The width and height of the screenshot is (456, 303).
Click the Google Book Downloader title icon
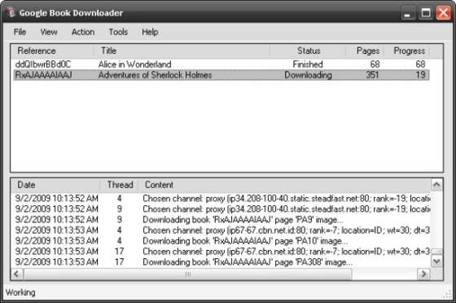(x=11, y=12)
